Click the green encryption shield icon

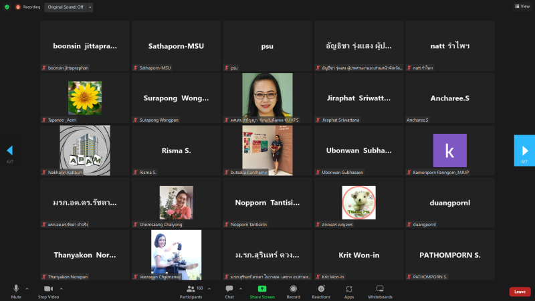click(7, 7)
